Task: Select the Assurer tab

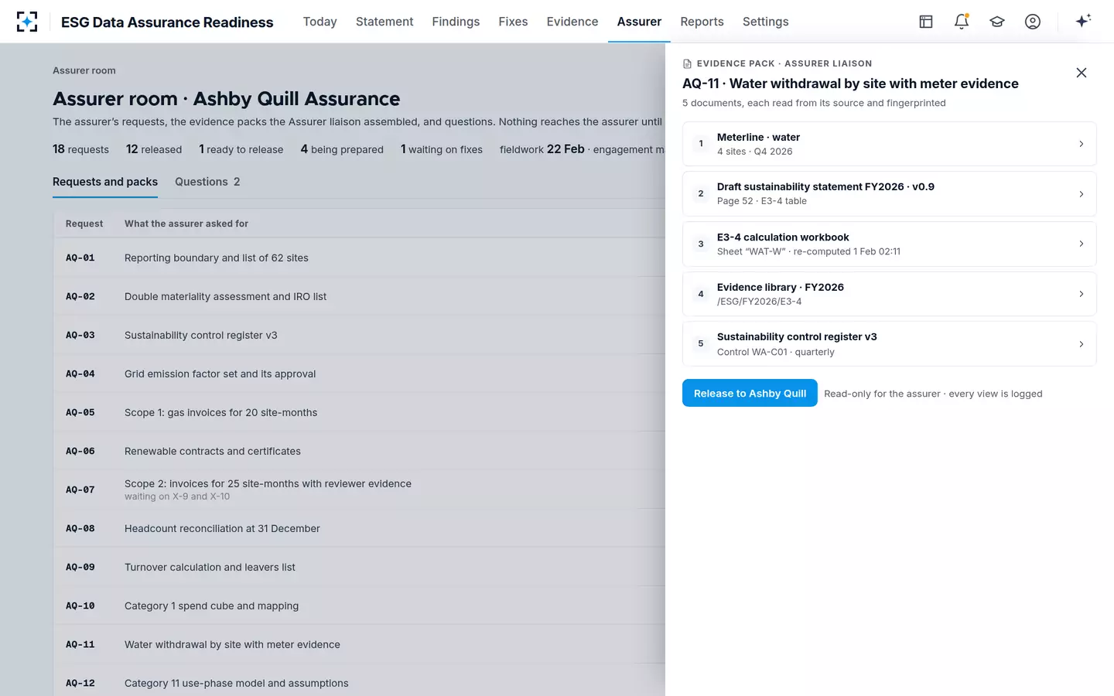Action: click(639, 22)
